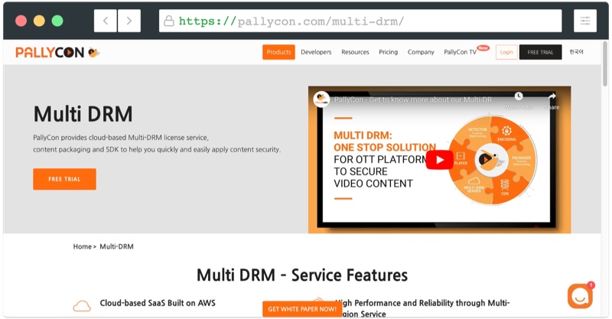
Task: Click the orange FREE TRIAL button under Multi DRM
Action: (64, 179)
